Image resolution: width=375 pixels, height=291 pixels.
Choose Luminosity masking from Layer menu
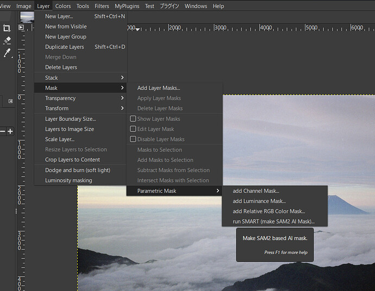68,180
